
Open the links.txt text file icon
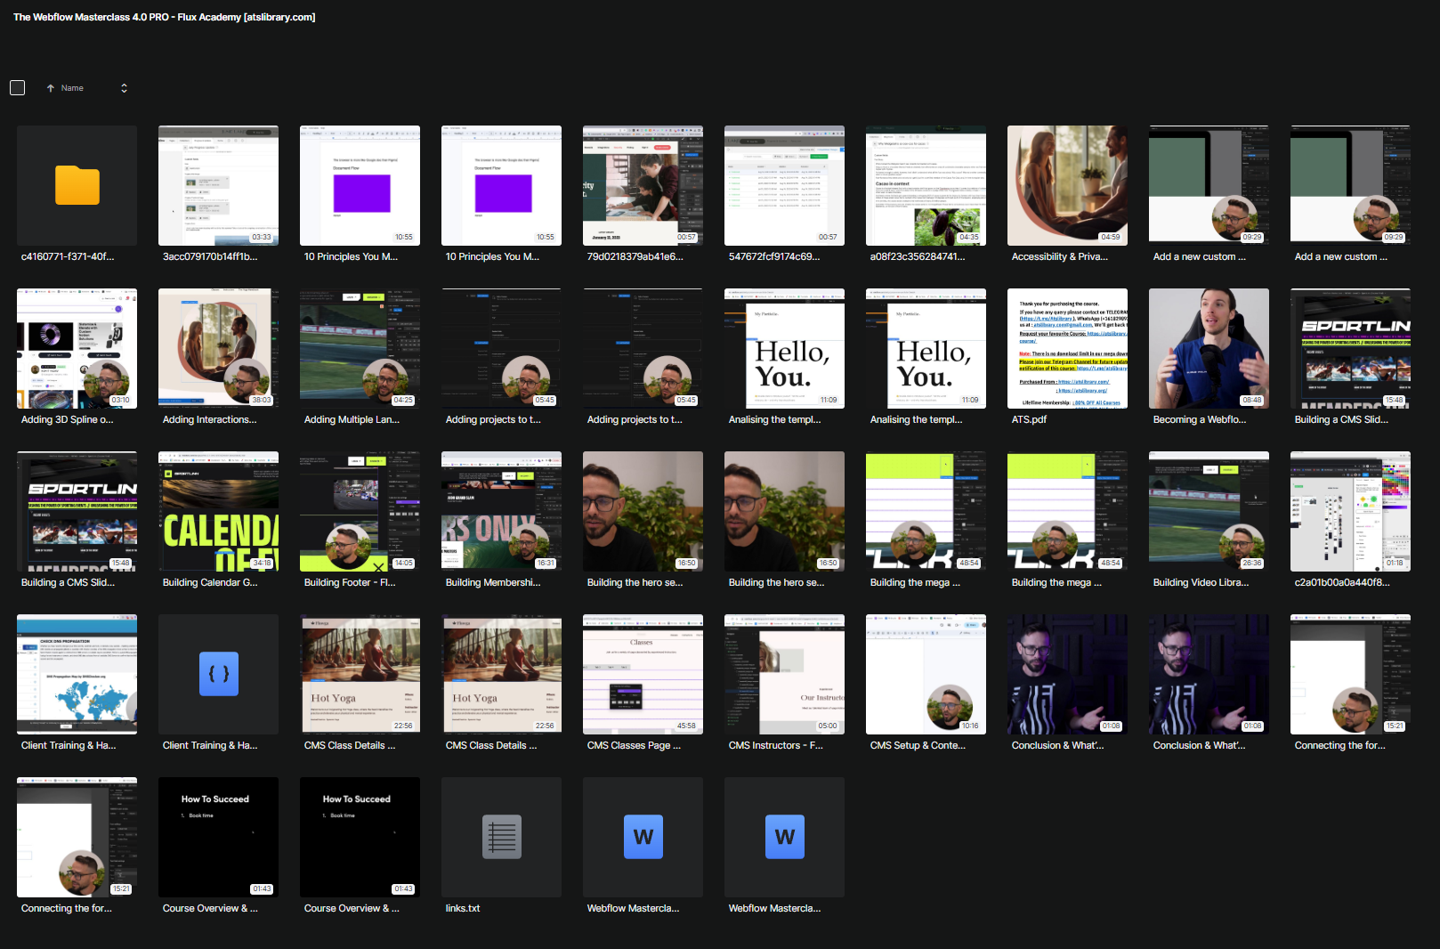pyautogui.click(x=501, y=837)
